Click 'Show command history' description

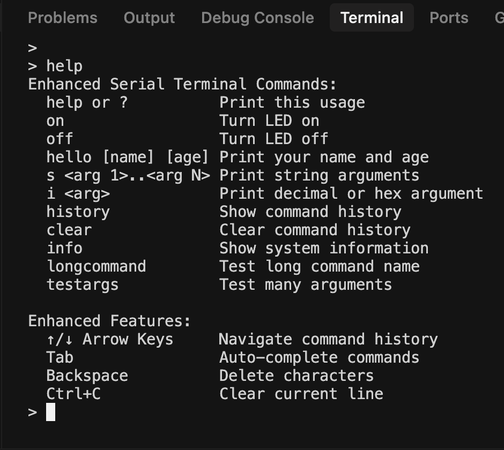(310, 212)
